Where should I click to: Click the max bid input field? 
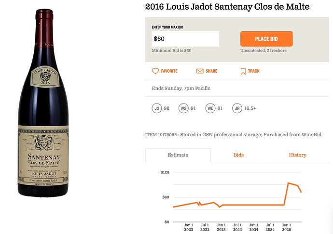[x=185, y=39]
